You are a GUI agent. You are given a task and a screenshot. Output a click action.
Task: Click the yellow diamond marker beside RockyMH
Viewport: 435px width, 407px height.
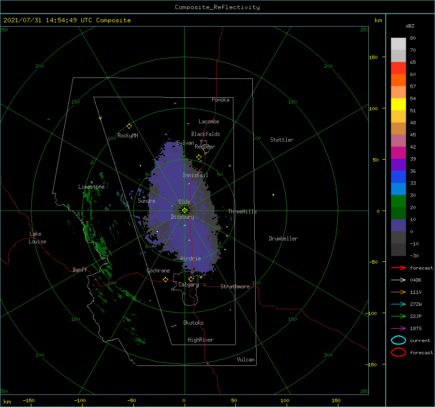pos(129,126)
